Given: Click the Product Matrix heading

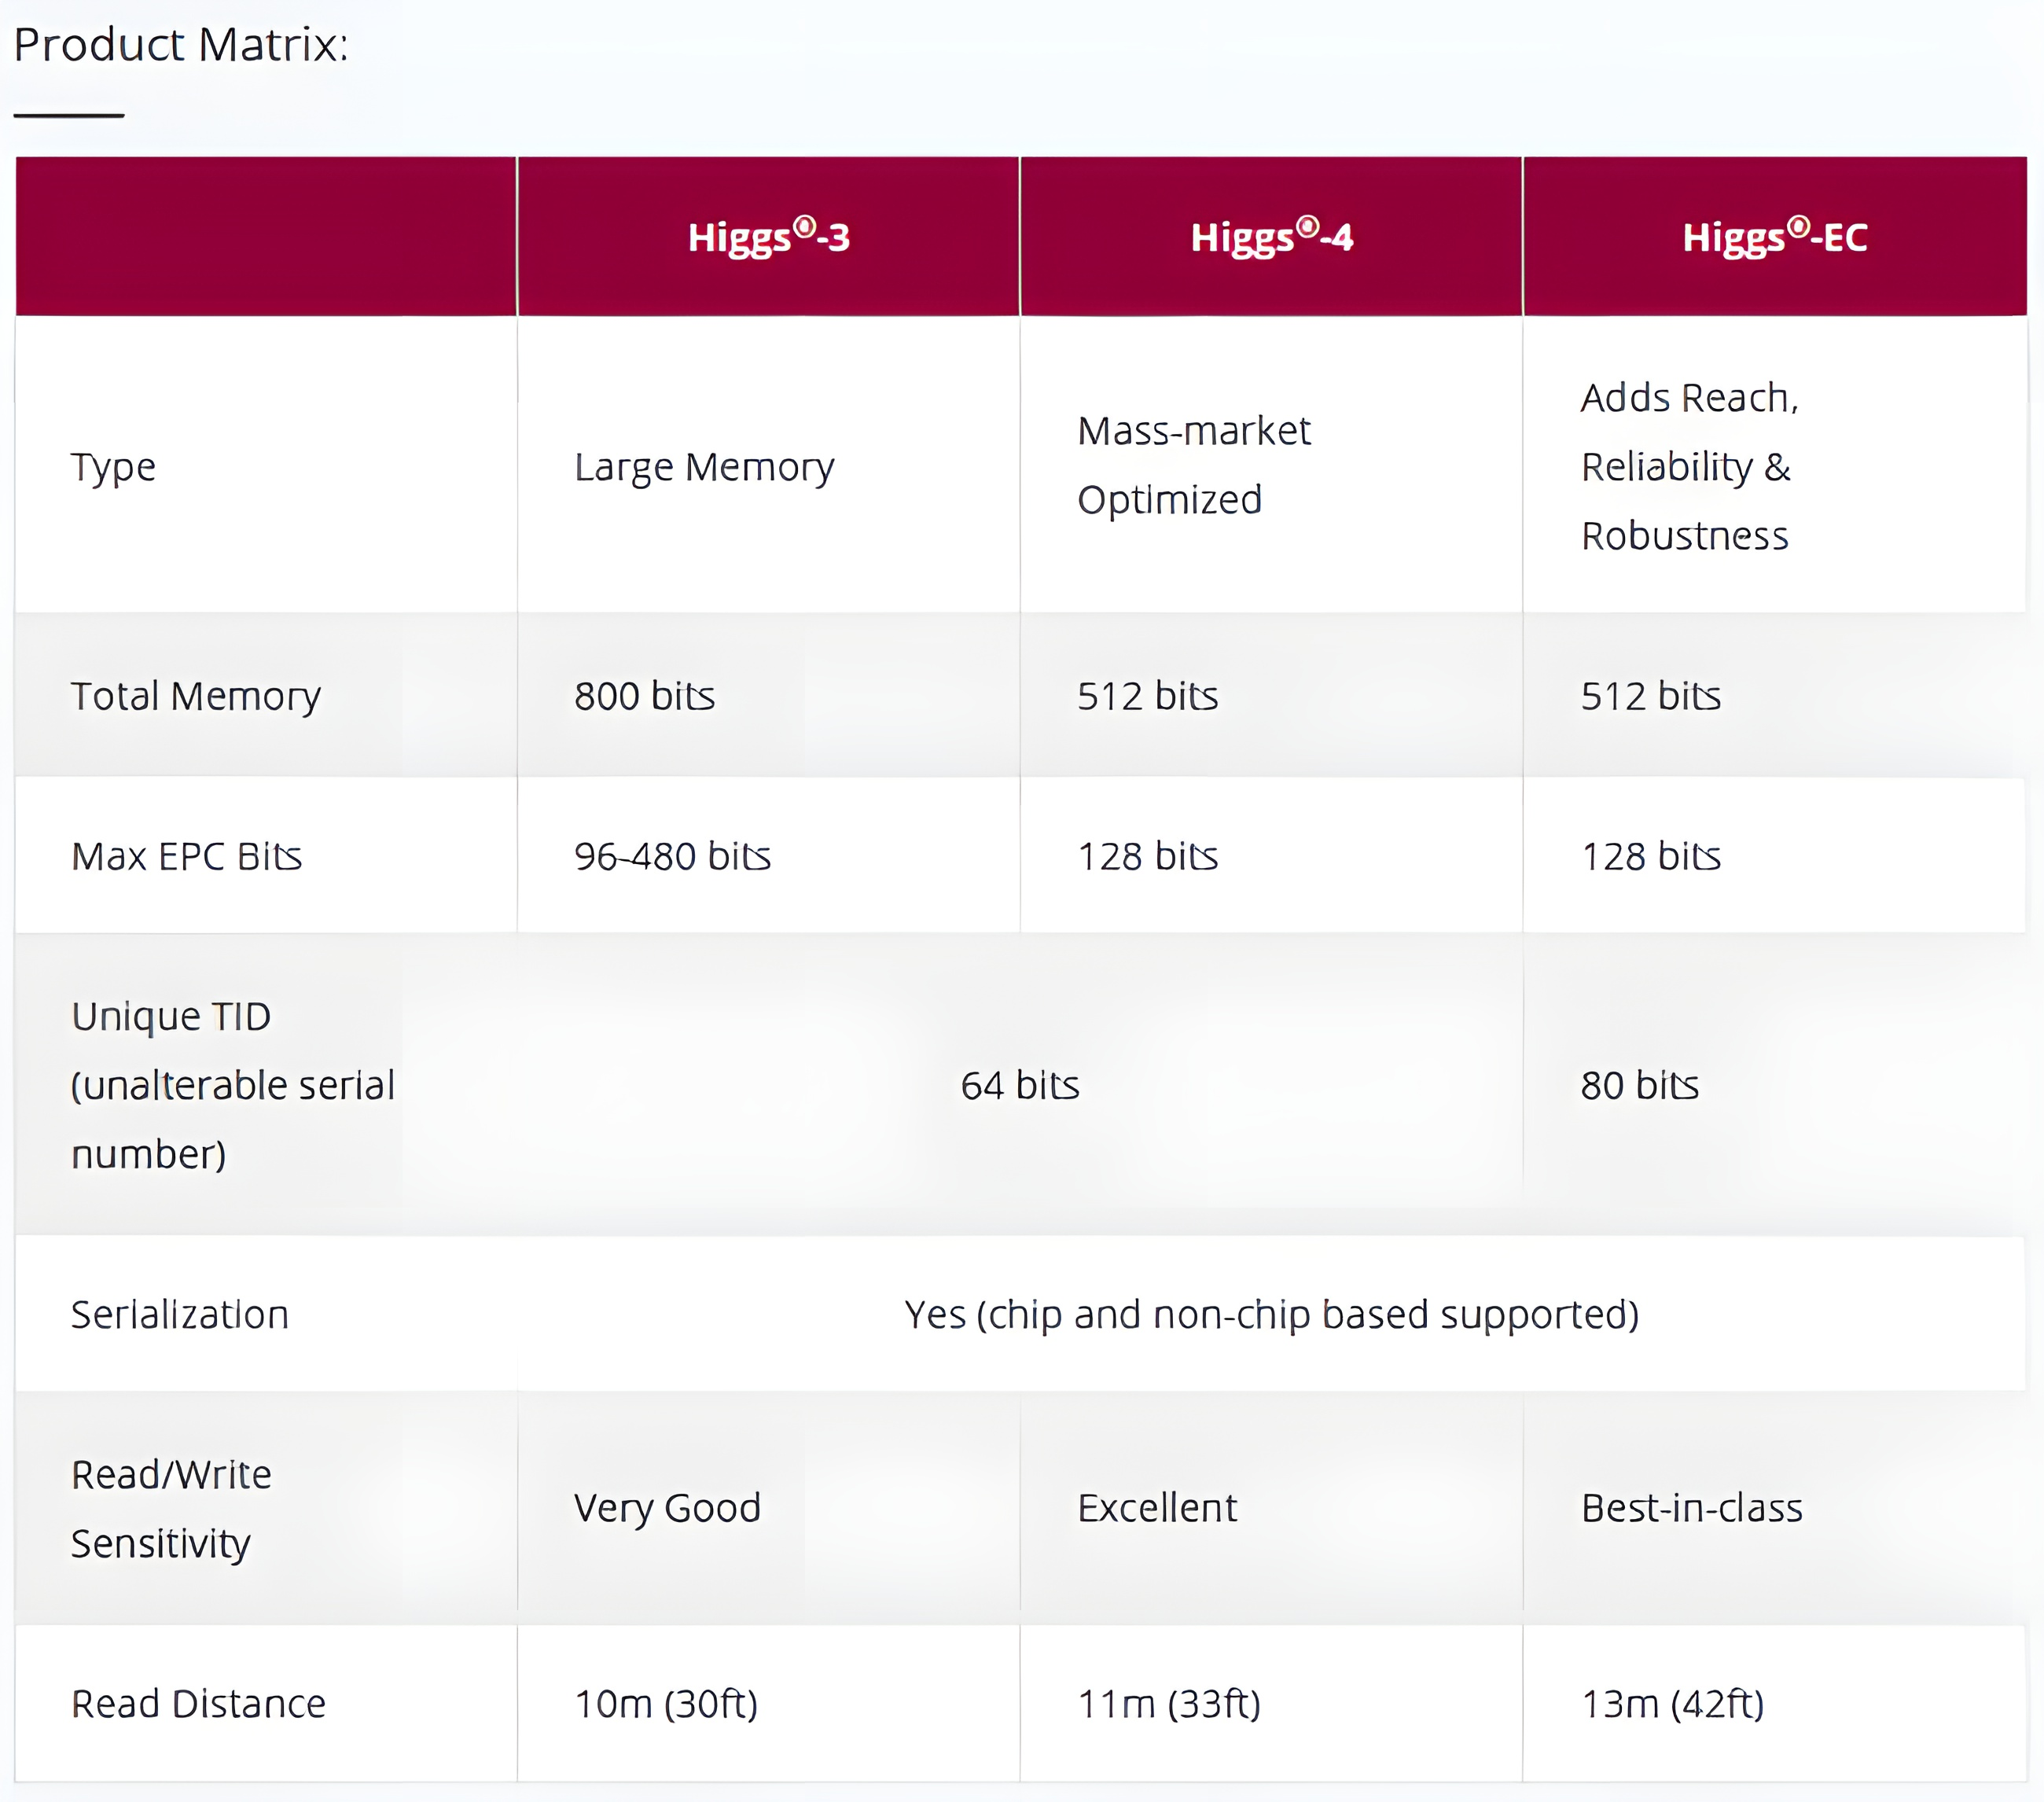Looking at the screenshot, I should (x=181, y=45).
